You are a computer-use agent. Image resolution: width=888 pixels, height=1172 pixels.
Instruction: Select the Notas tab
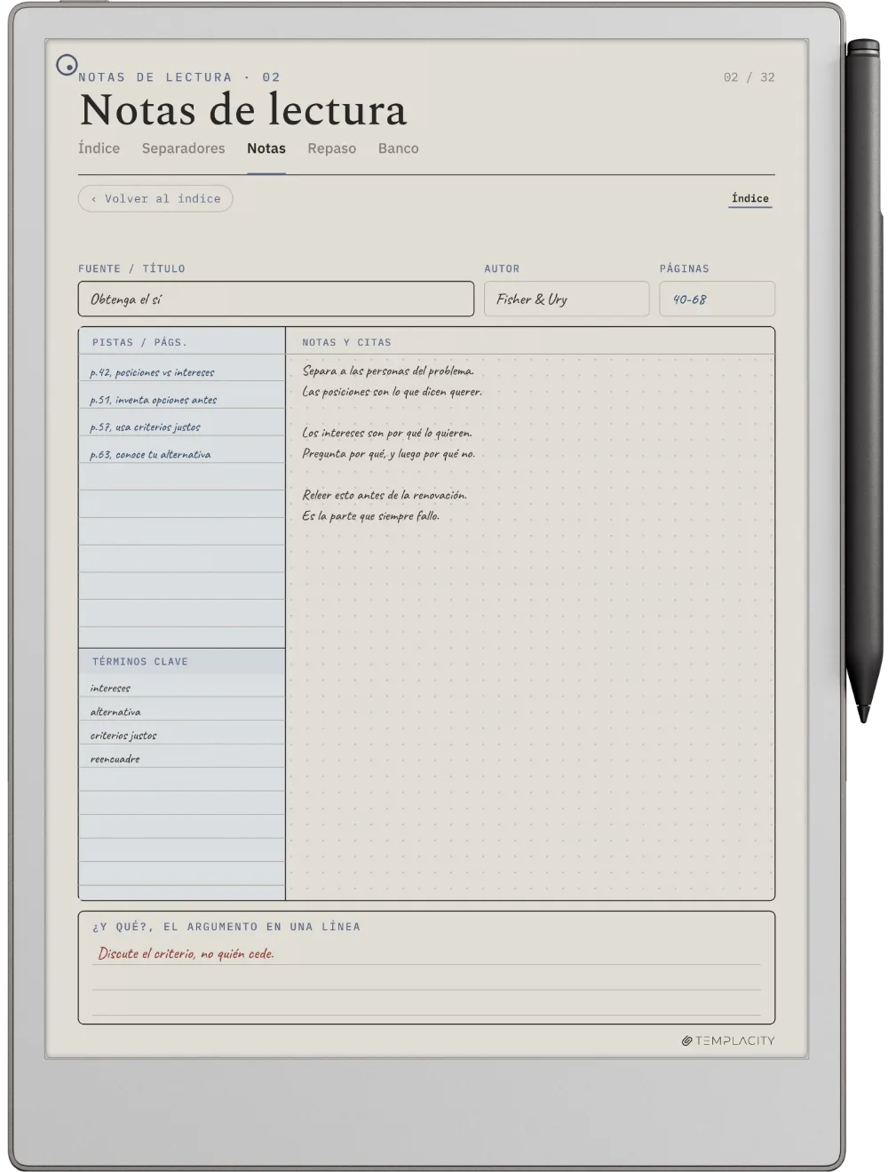point(266,148)
